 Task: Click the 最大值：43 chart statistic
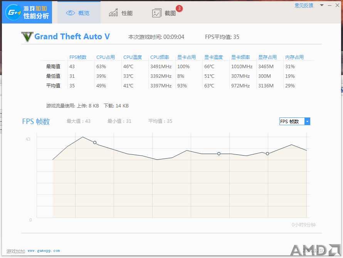point(79,121)
